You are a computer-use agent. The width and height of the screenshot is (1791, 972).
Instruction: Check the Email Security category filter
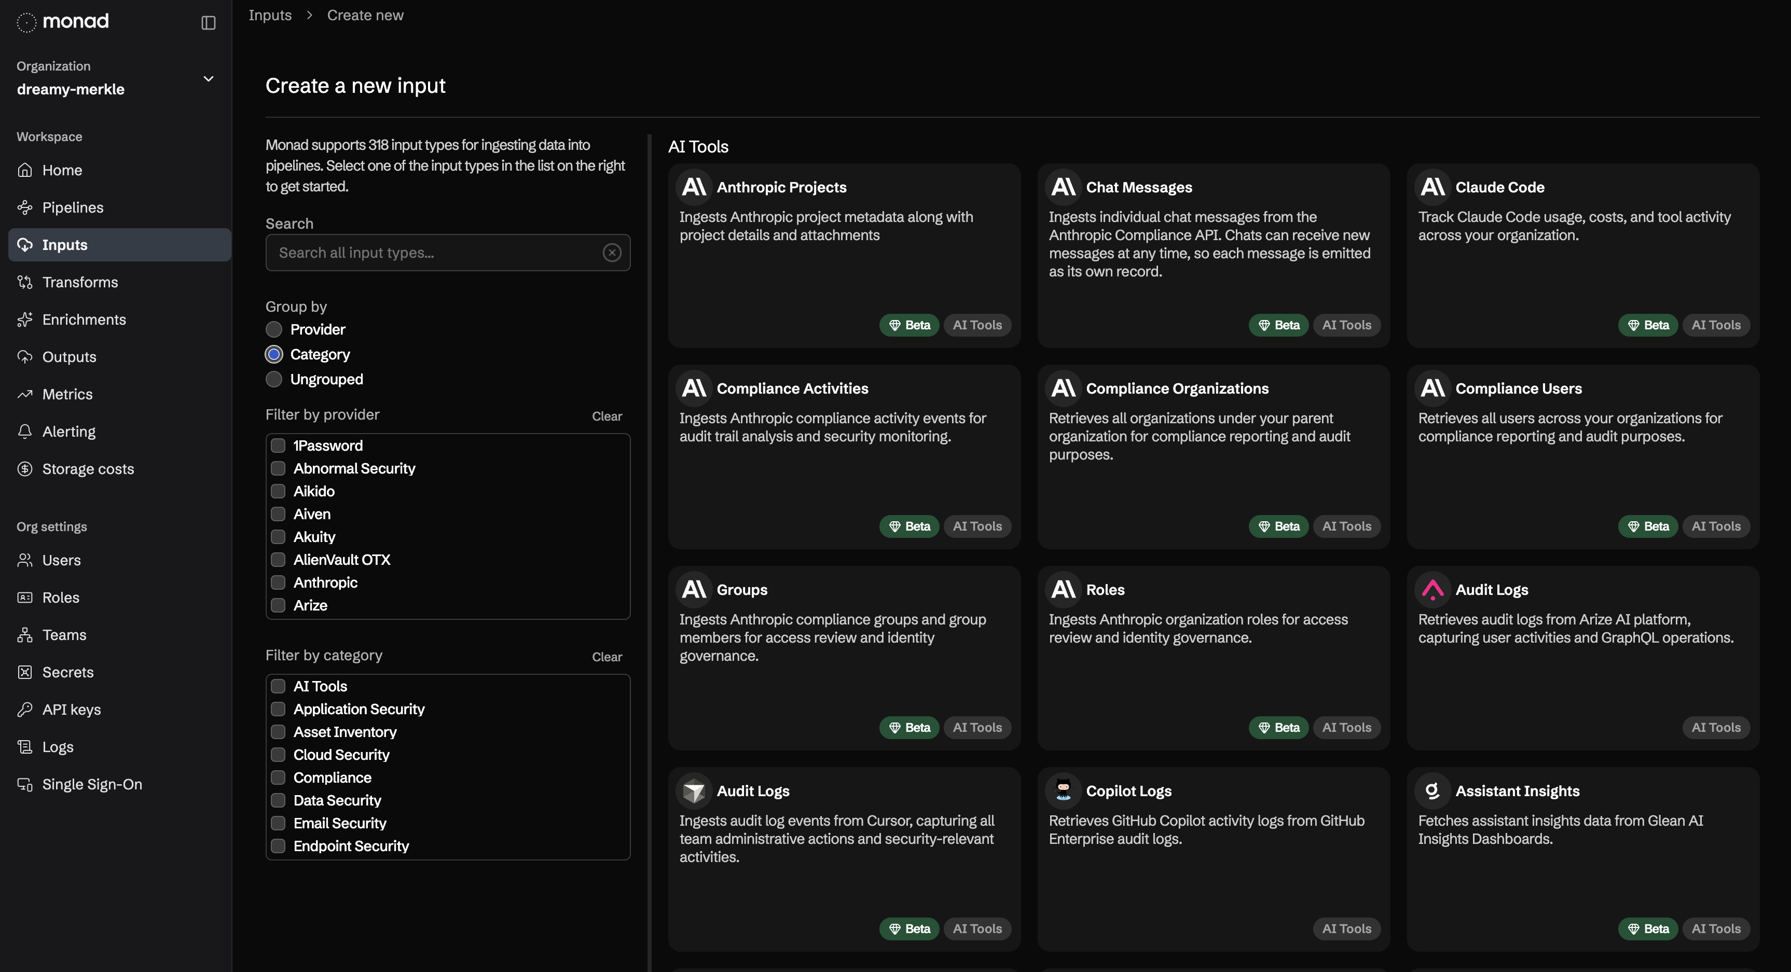pos(278,823)
